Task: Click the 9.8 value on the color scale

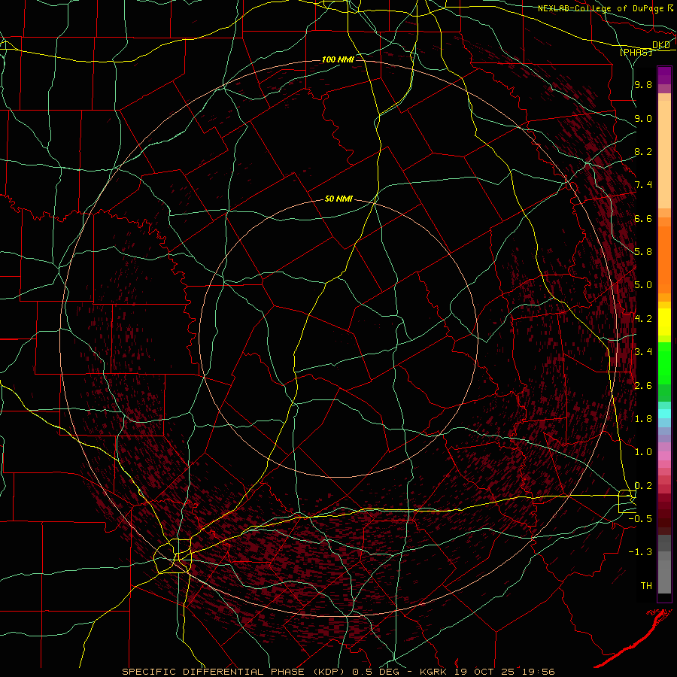Action: pos(643,85)
